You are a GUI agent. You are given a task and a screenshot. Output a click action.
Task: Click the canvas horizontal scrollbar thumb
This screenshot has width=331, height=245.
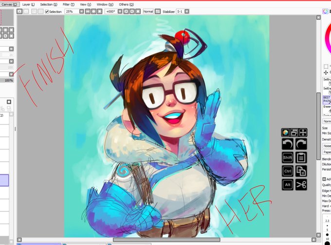tap(166, 240)
